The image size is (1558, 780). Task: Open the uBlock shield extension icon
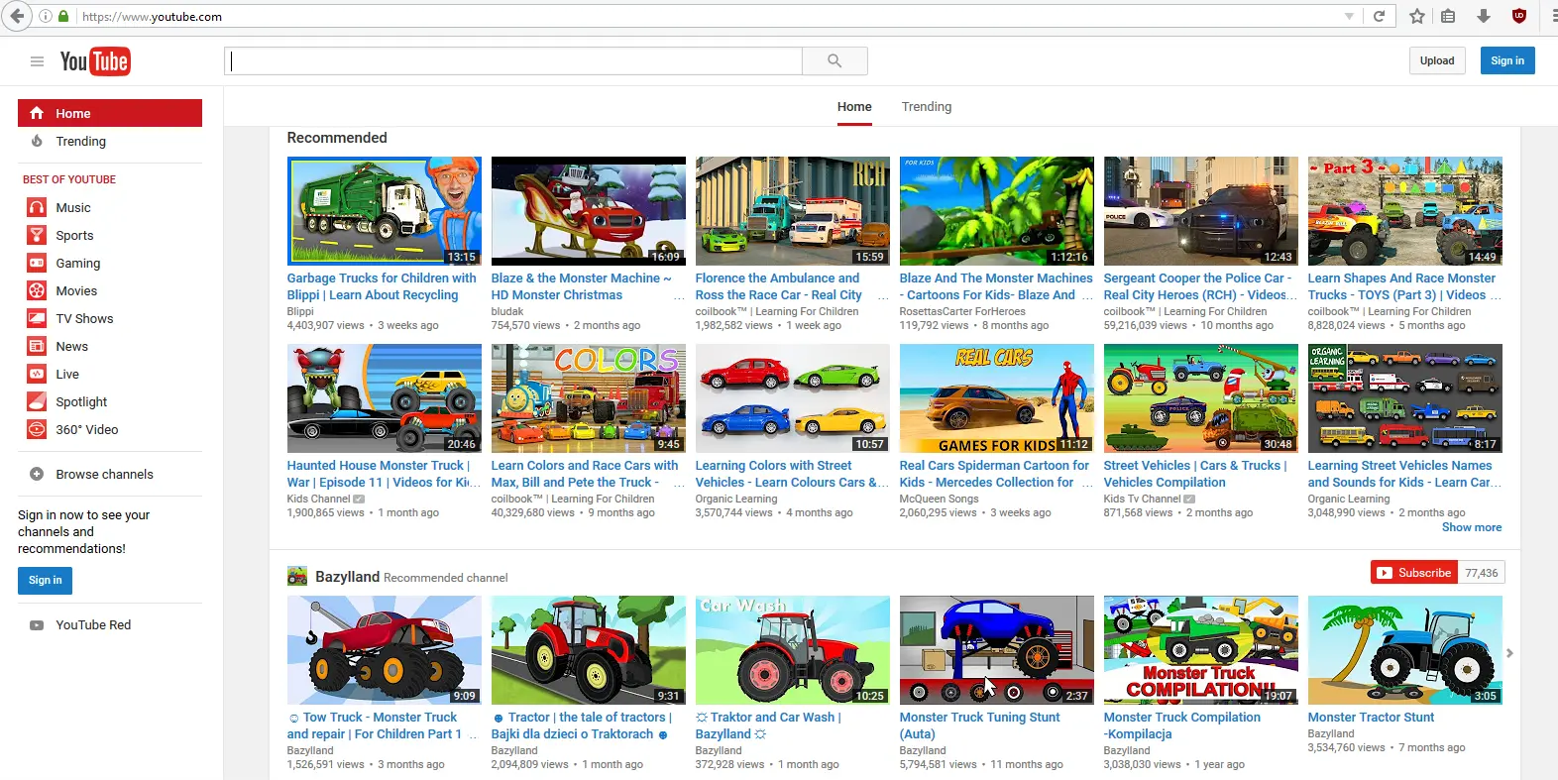click(1518, 16)
